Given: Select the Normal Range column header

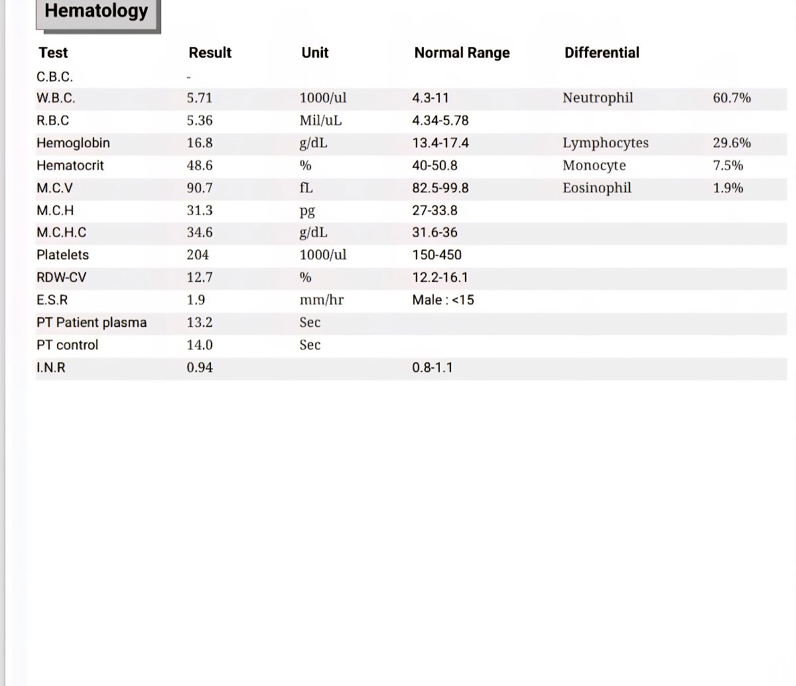Looking at the screenshot, I should tap(462, 53).
